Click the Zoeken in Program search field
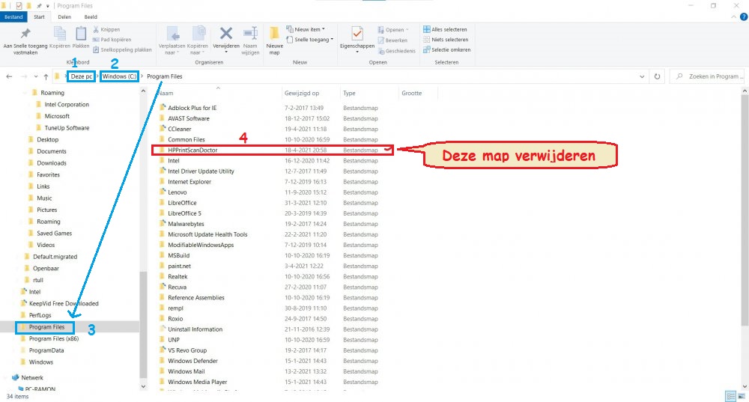Viewport: 749px width, 402px height. (708, 76)
